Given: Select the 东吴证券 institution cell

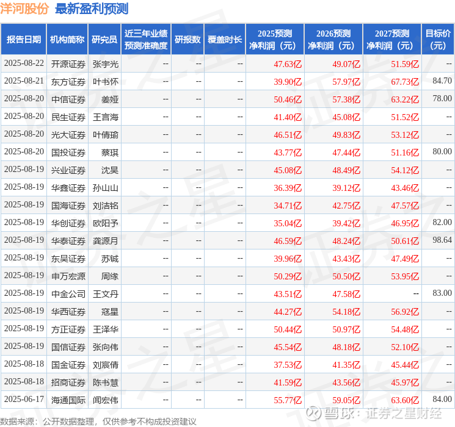Looking at the screenshot, I should (x=68, y=259).
